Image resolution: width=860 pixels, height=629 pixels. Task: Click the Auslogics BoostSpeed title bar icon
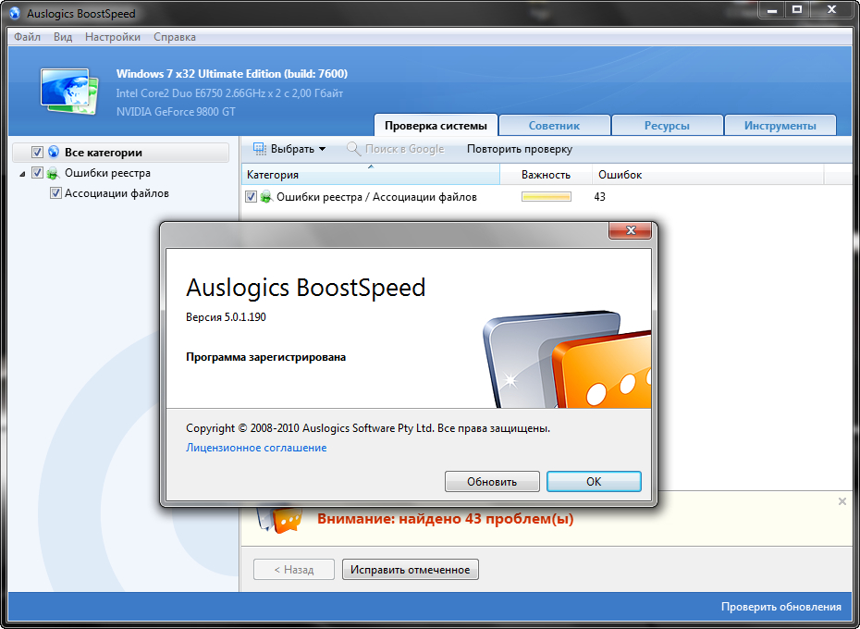coord(15,13)
